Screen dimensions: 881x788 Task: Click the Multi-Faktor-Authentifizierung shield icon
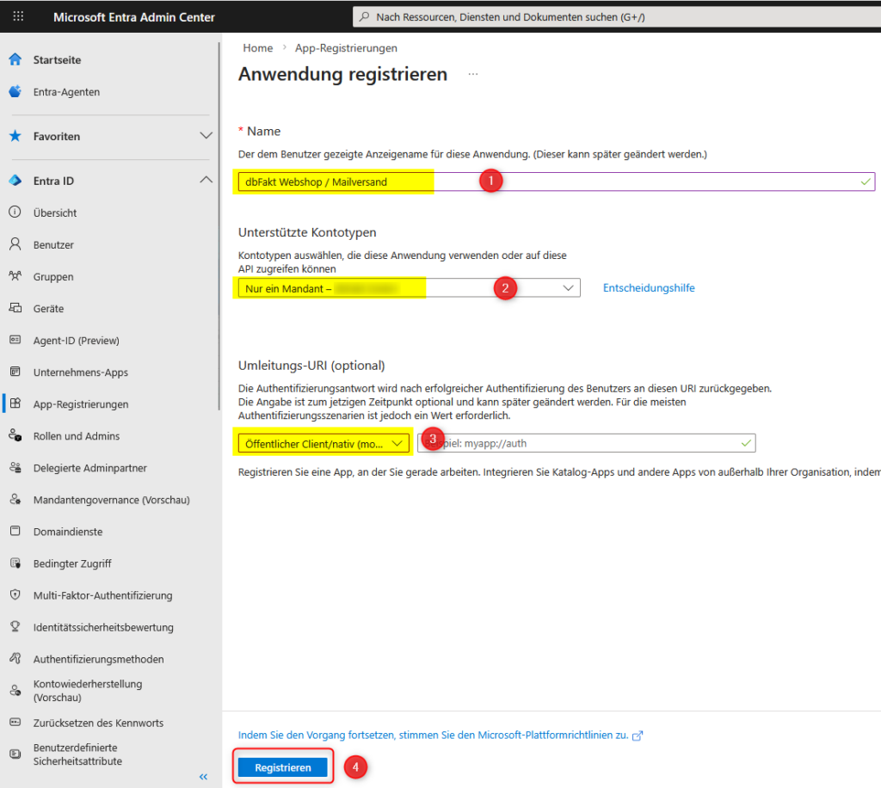point(15,595)
